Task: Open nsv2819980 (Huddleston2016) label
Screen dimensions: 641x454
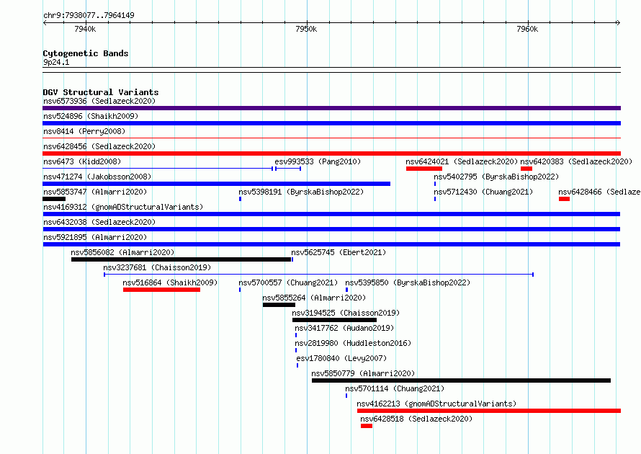Action: point(353,343)
